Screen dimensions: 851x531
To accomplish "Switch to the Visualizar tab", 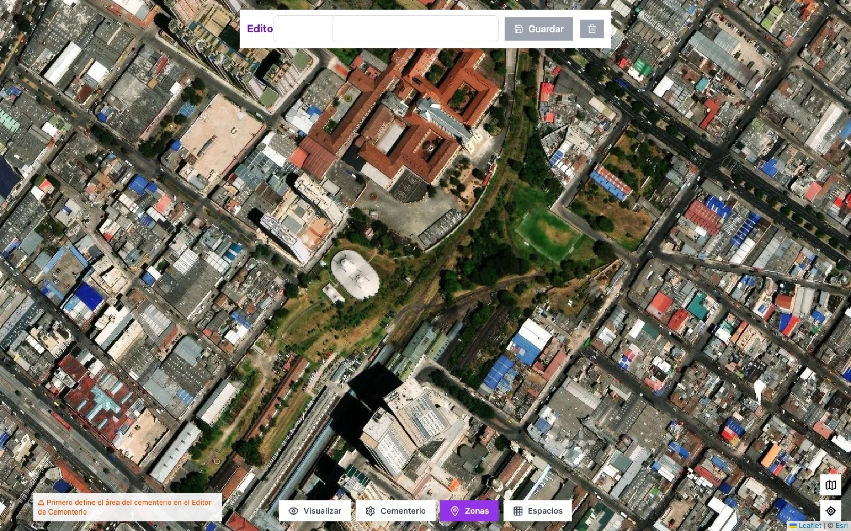I will coord(315,511).
